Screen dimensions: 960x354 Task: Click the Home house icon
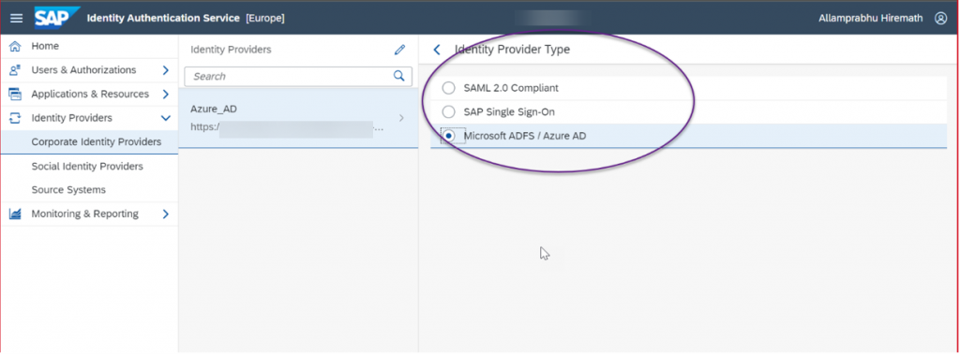coord(15,47)
